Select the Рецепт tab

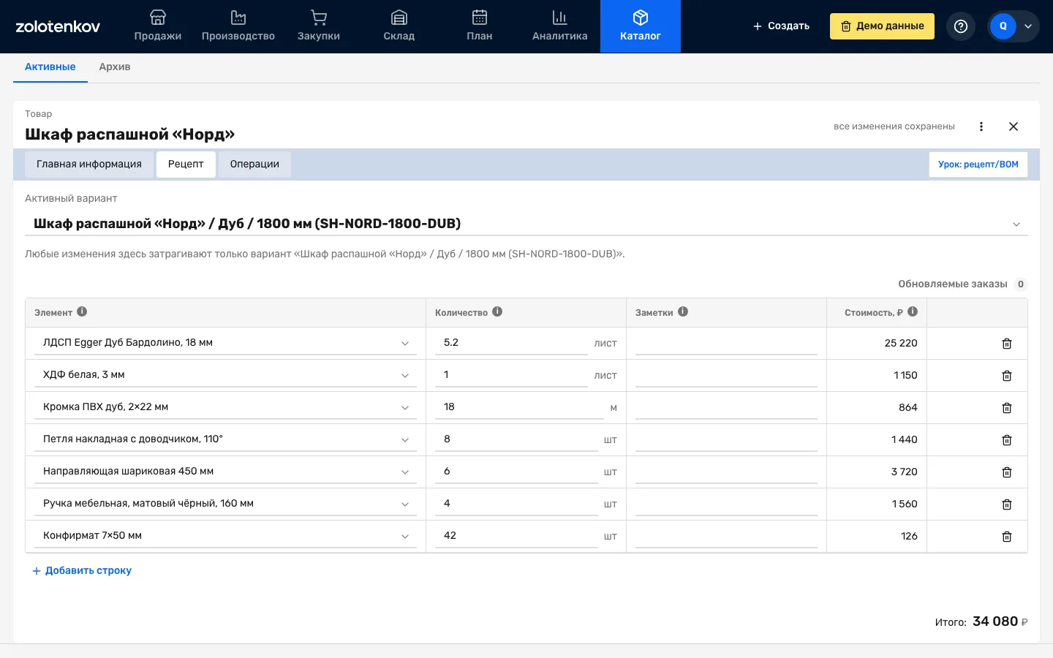(186, 164)
